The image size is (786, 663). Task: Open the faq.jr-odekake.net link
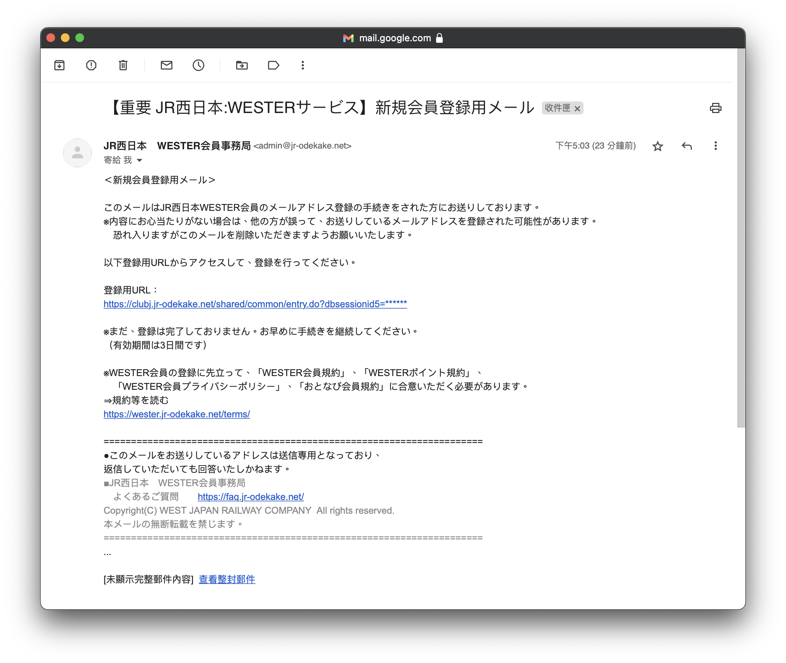coord(251,497)
